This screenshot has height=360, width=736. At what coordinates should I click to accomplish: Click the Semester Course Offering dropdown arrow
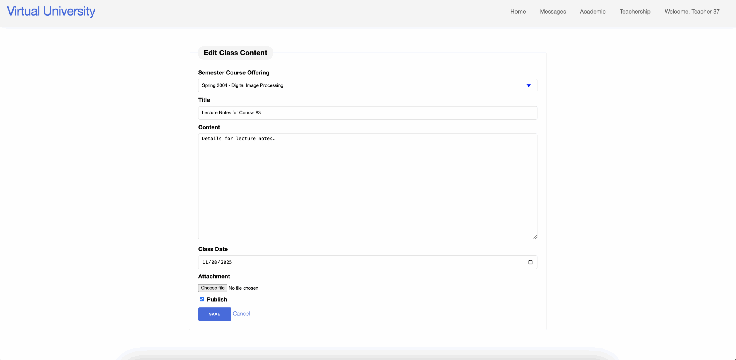point(528,85)
